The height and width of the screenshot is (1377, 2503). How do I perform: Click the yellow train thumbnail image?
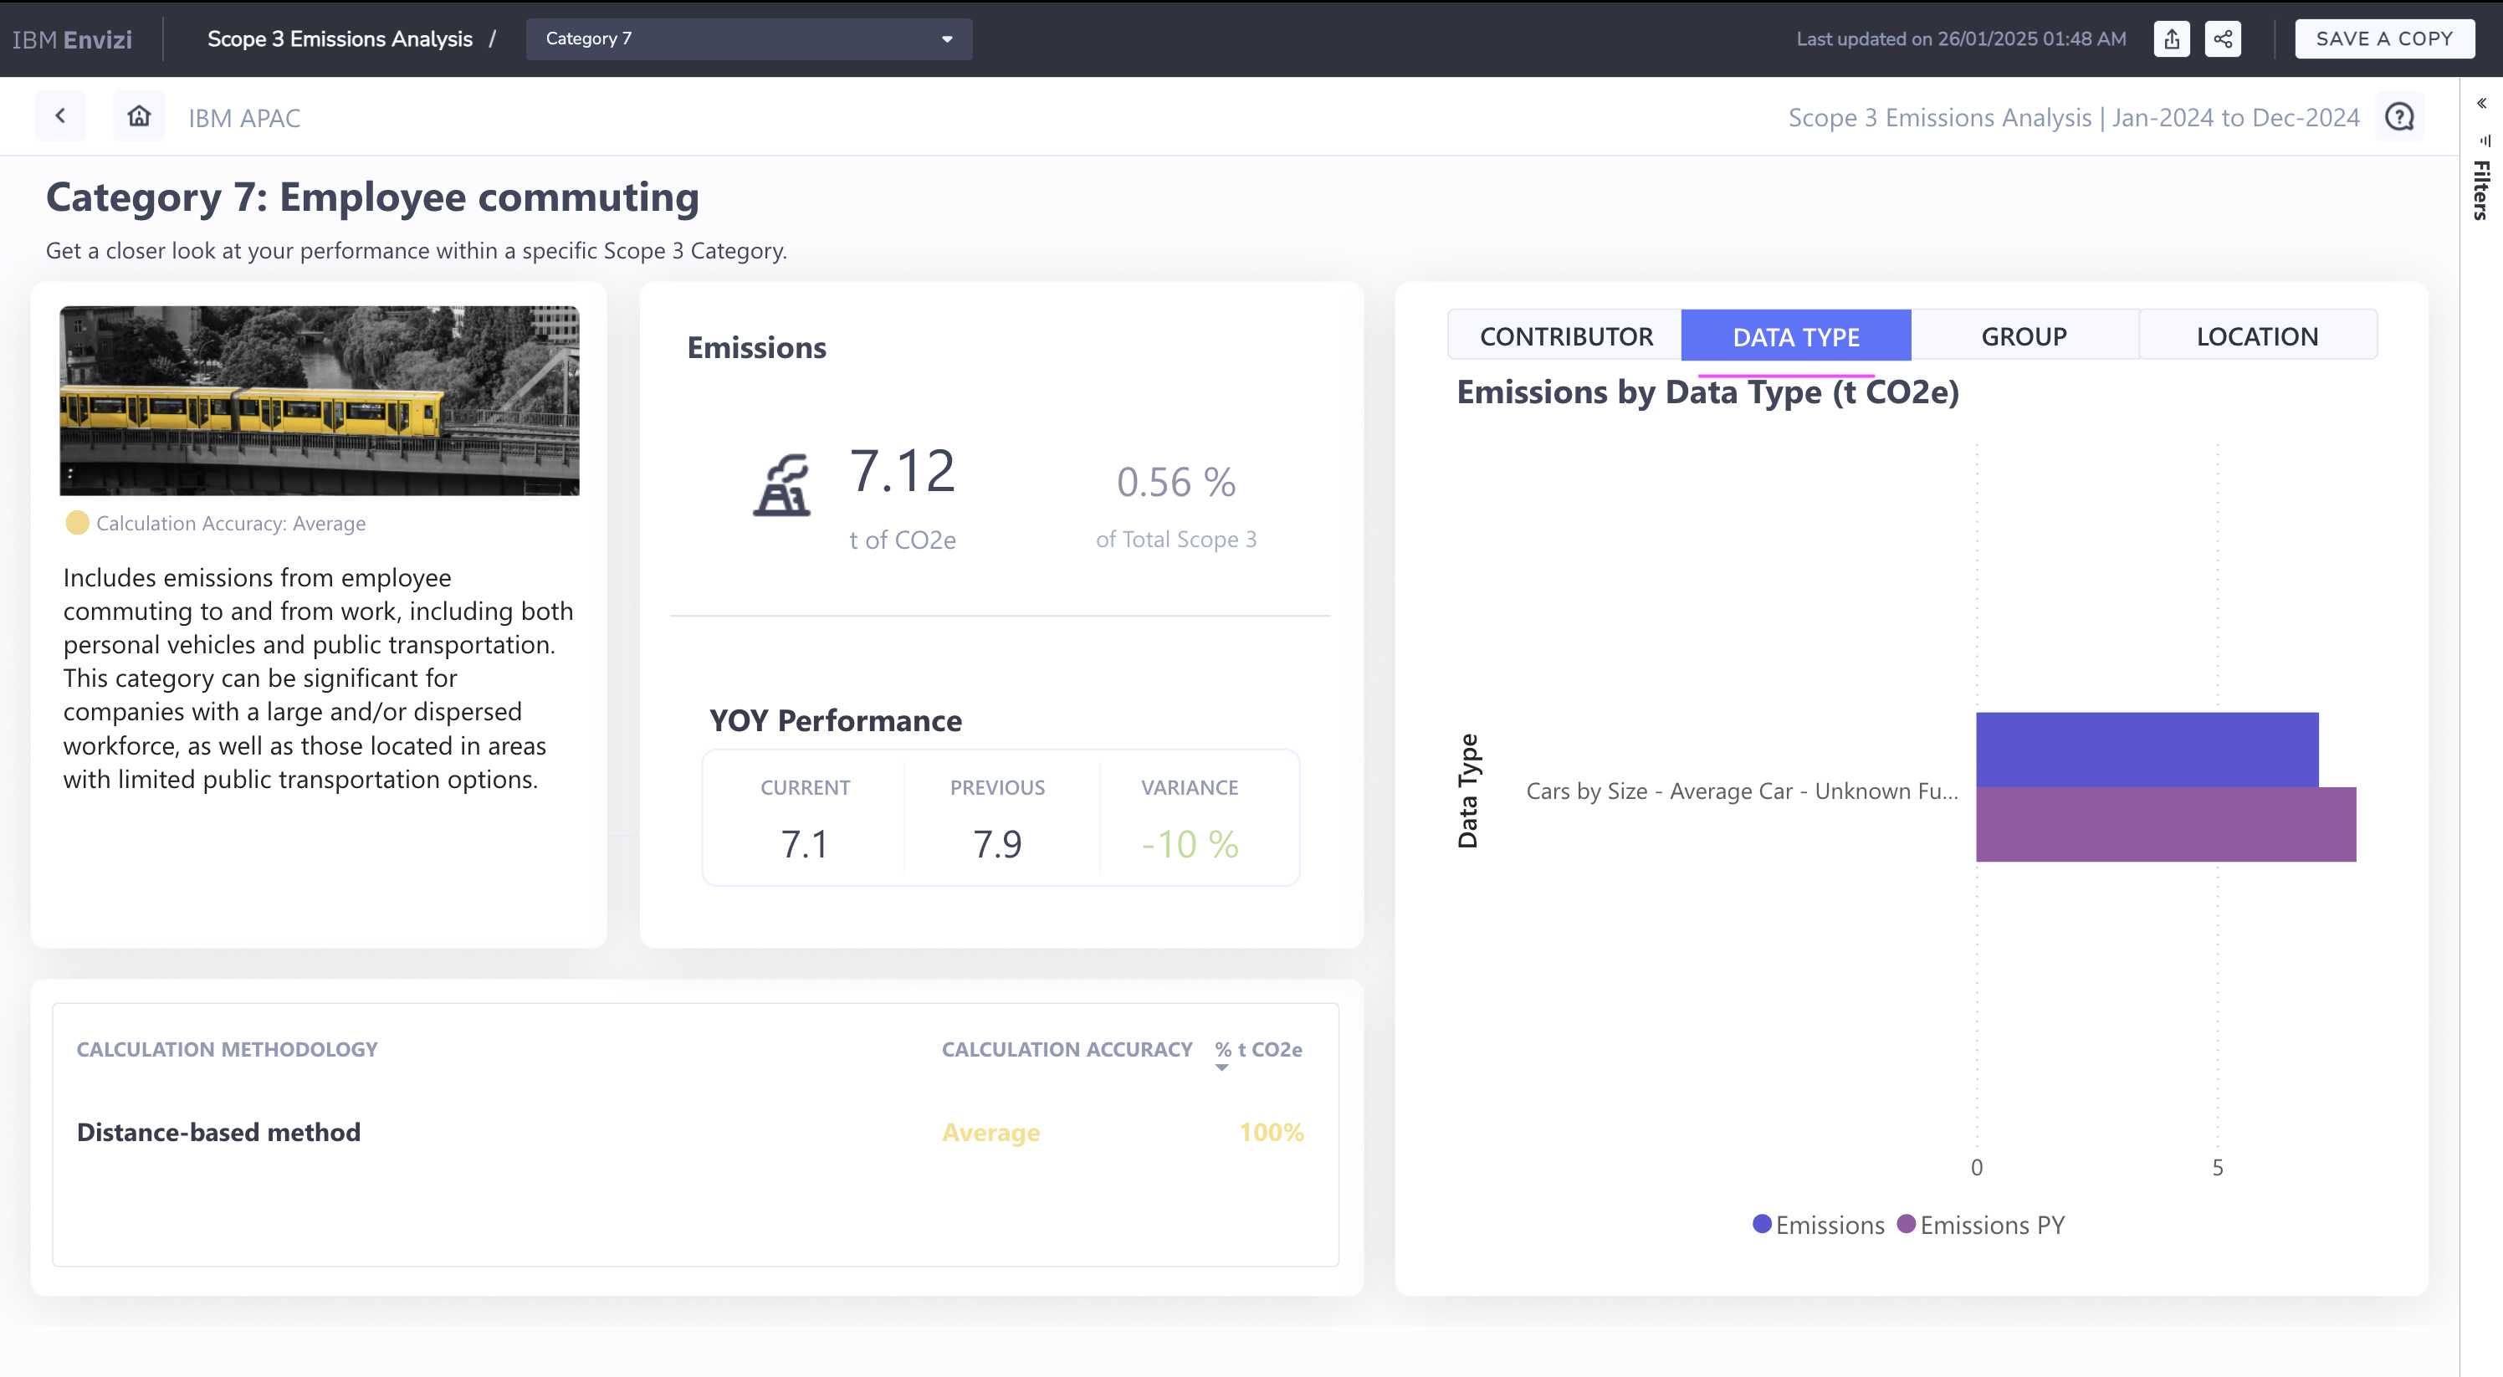pos(319,401)
